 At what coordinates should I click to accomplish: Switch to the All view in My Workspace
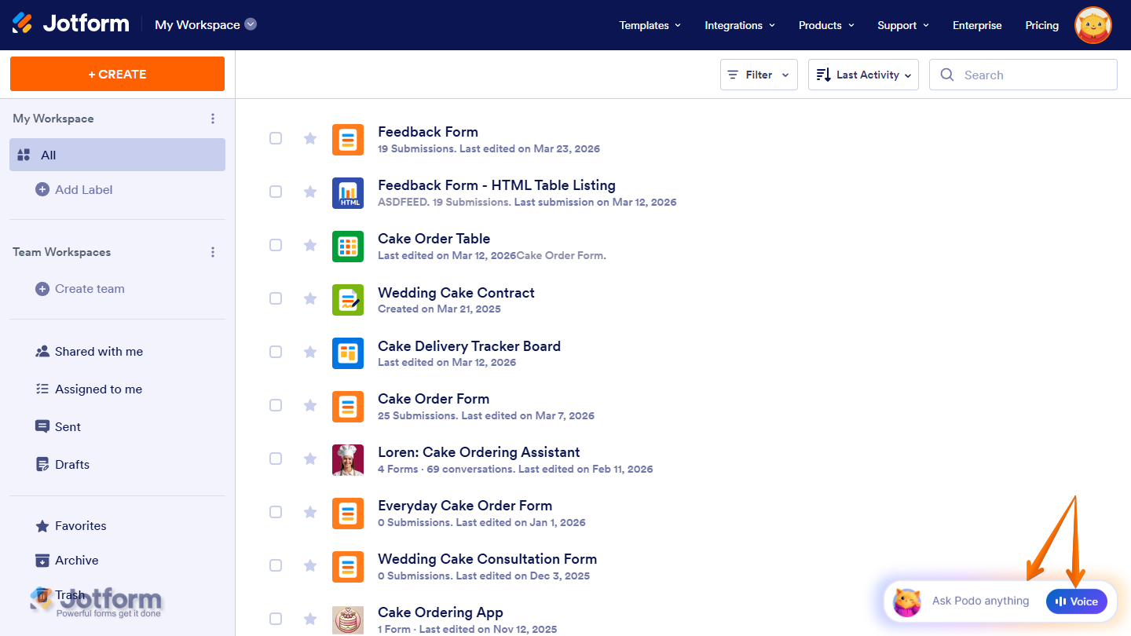pyautogui.click(x=49, y=155)
